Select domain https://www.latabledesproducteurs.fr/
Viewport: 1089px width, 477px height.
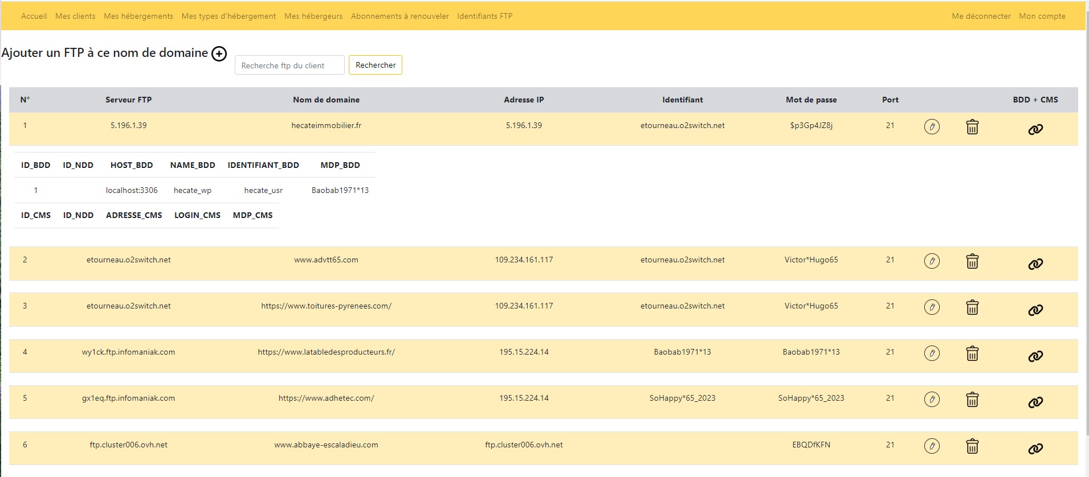click(326, 352)
